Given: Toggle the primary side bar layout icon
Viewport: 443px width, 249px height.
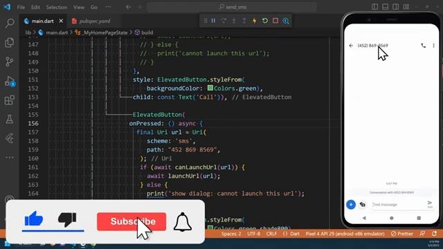Looking at the screenshot, I should click(374, 7).
